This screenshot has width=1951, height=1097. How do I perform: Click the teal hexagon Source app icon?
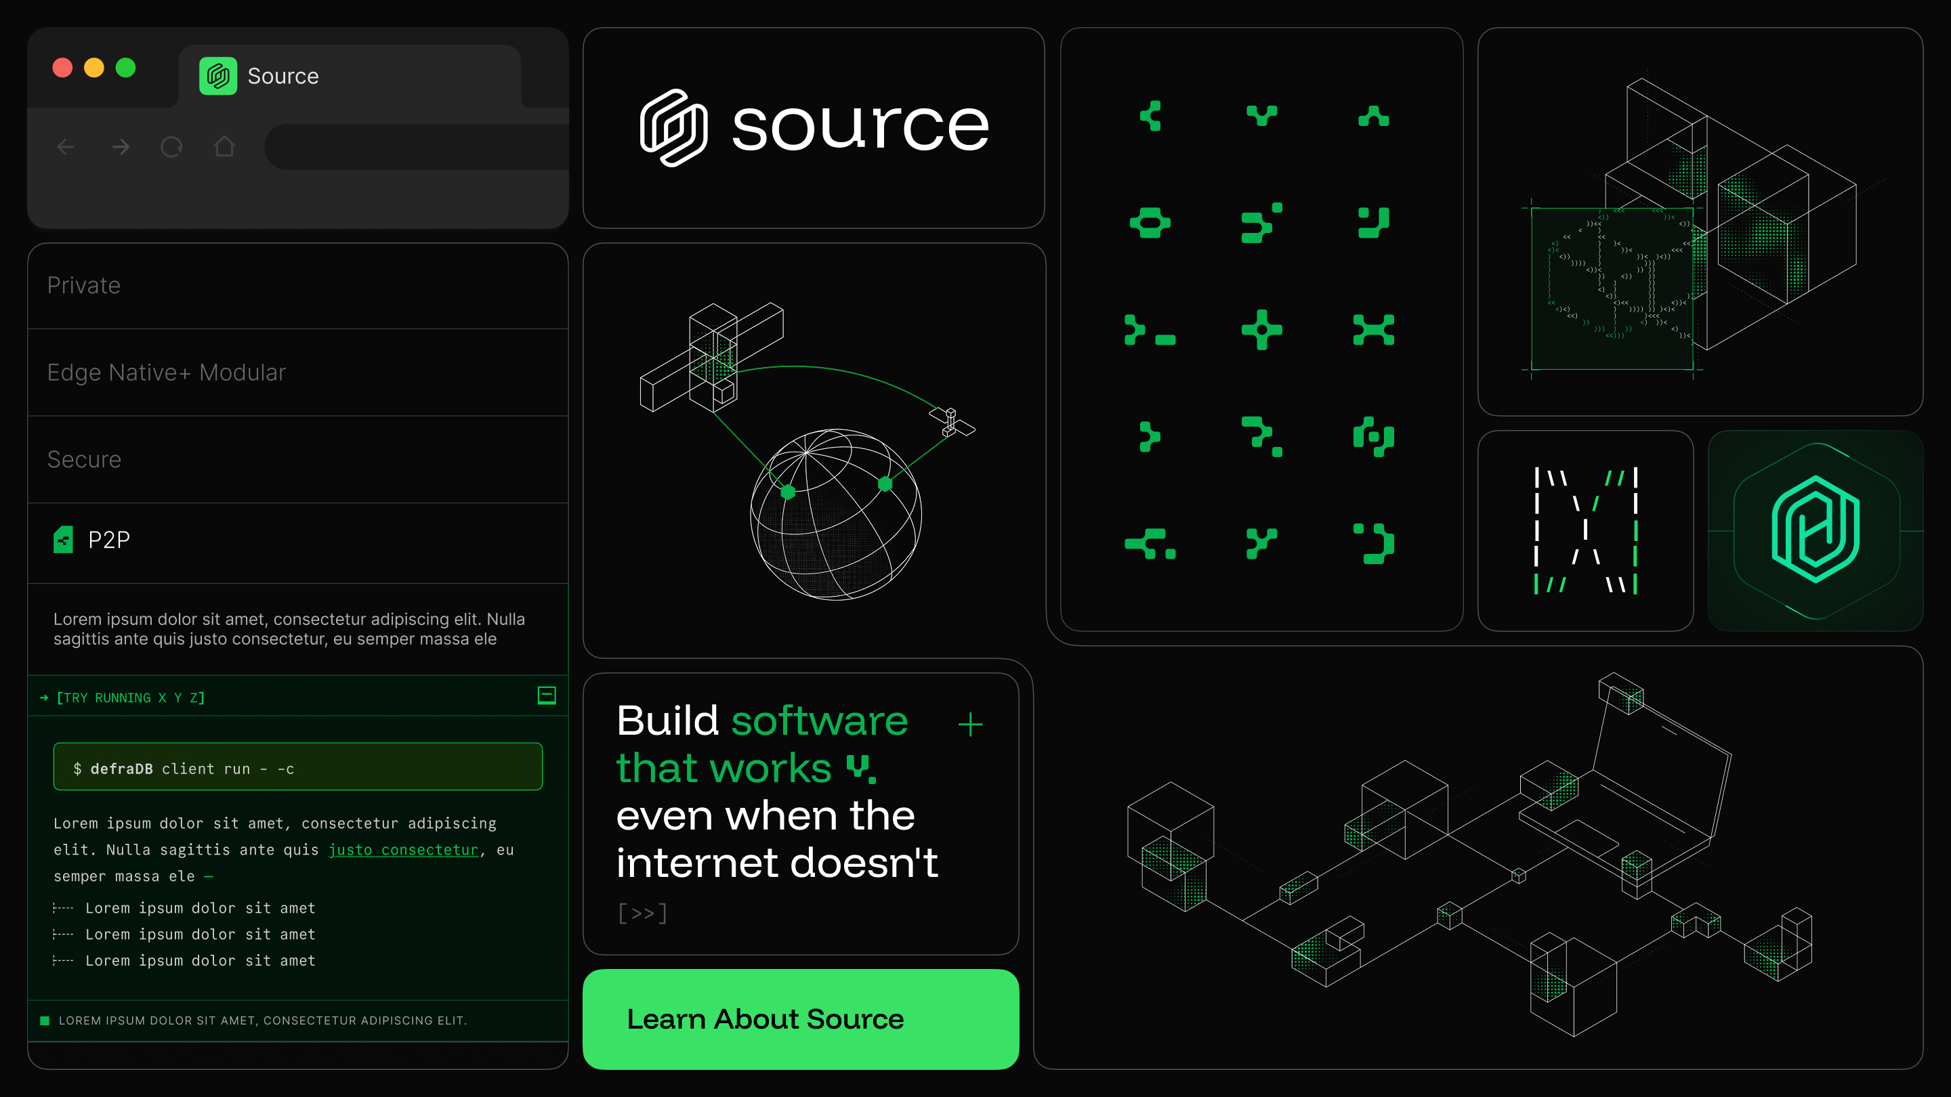(x=1816, y=530)
